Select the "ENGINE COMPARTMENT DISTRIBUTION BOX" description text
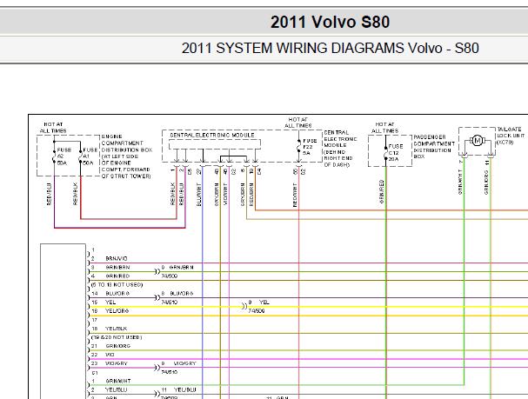528x399 pixels. (127, 156)
